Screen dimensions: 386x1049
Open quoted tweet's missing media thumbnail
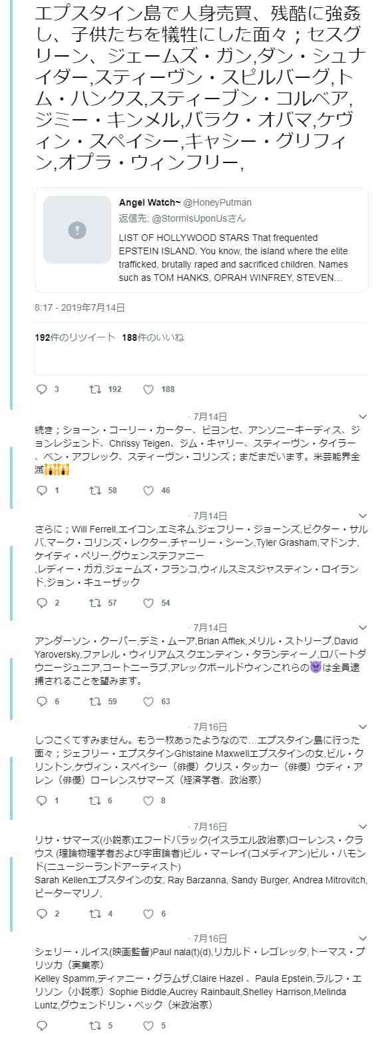click(x=77, y=230)
